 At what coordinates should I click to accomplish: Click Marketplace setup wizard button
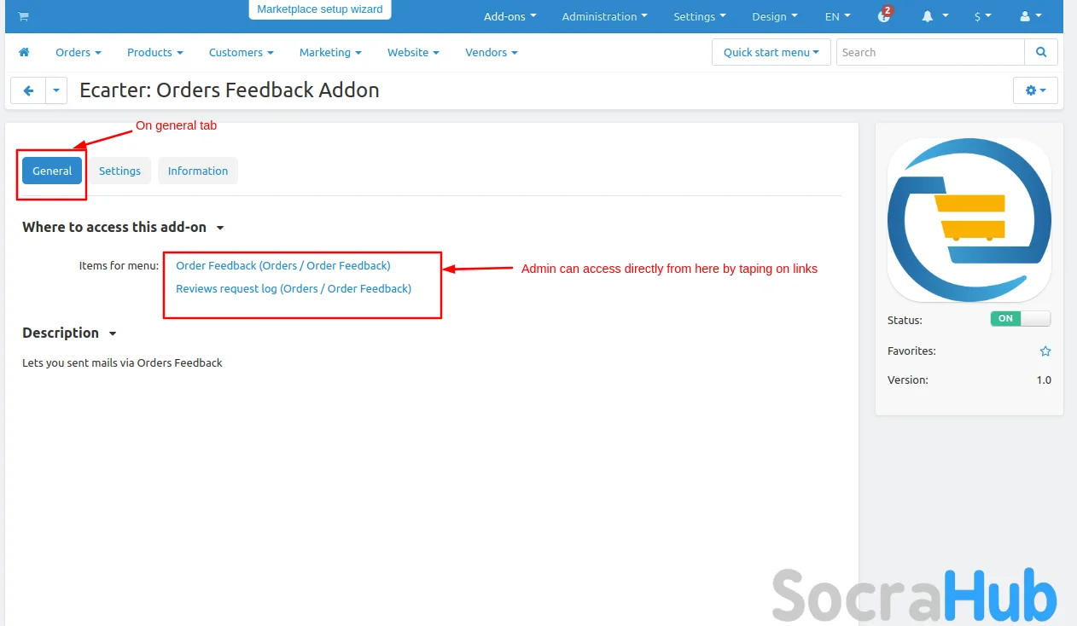[320, 9]
